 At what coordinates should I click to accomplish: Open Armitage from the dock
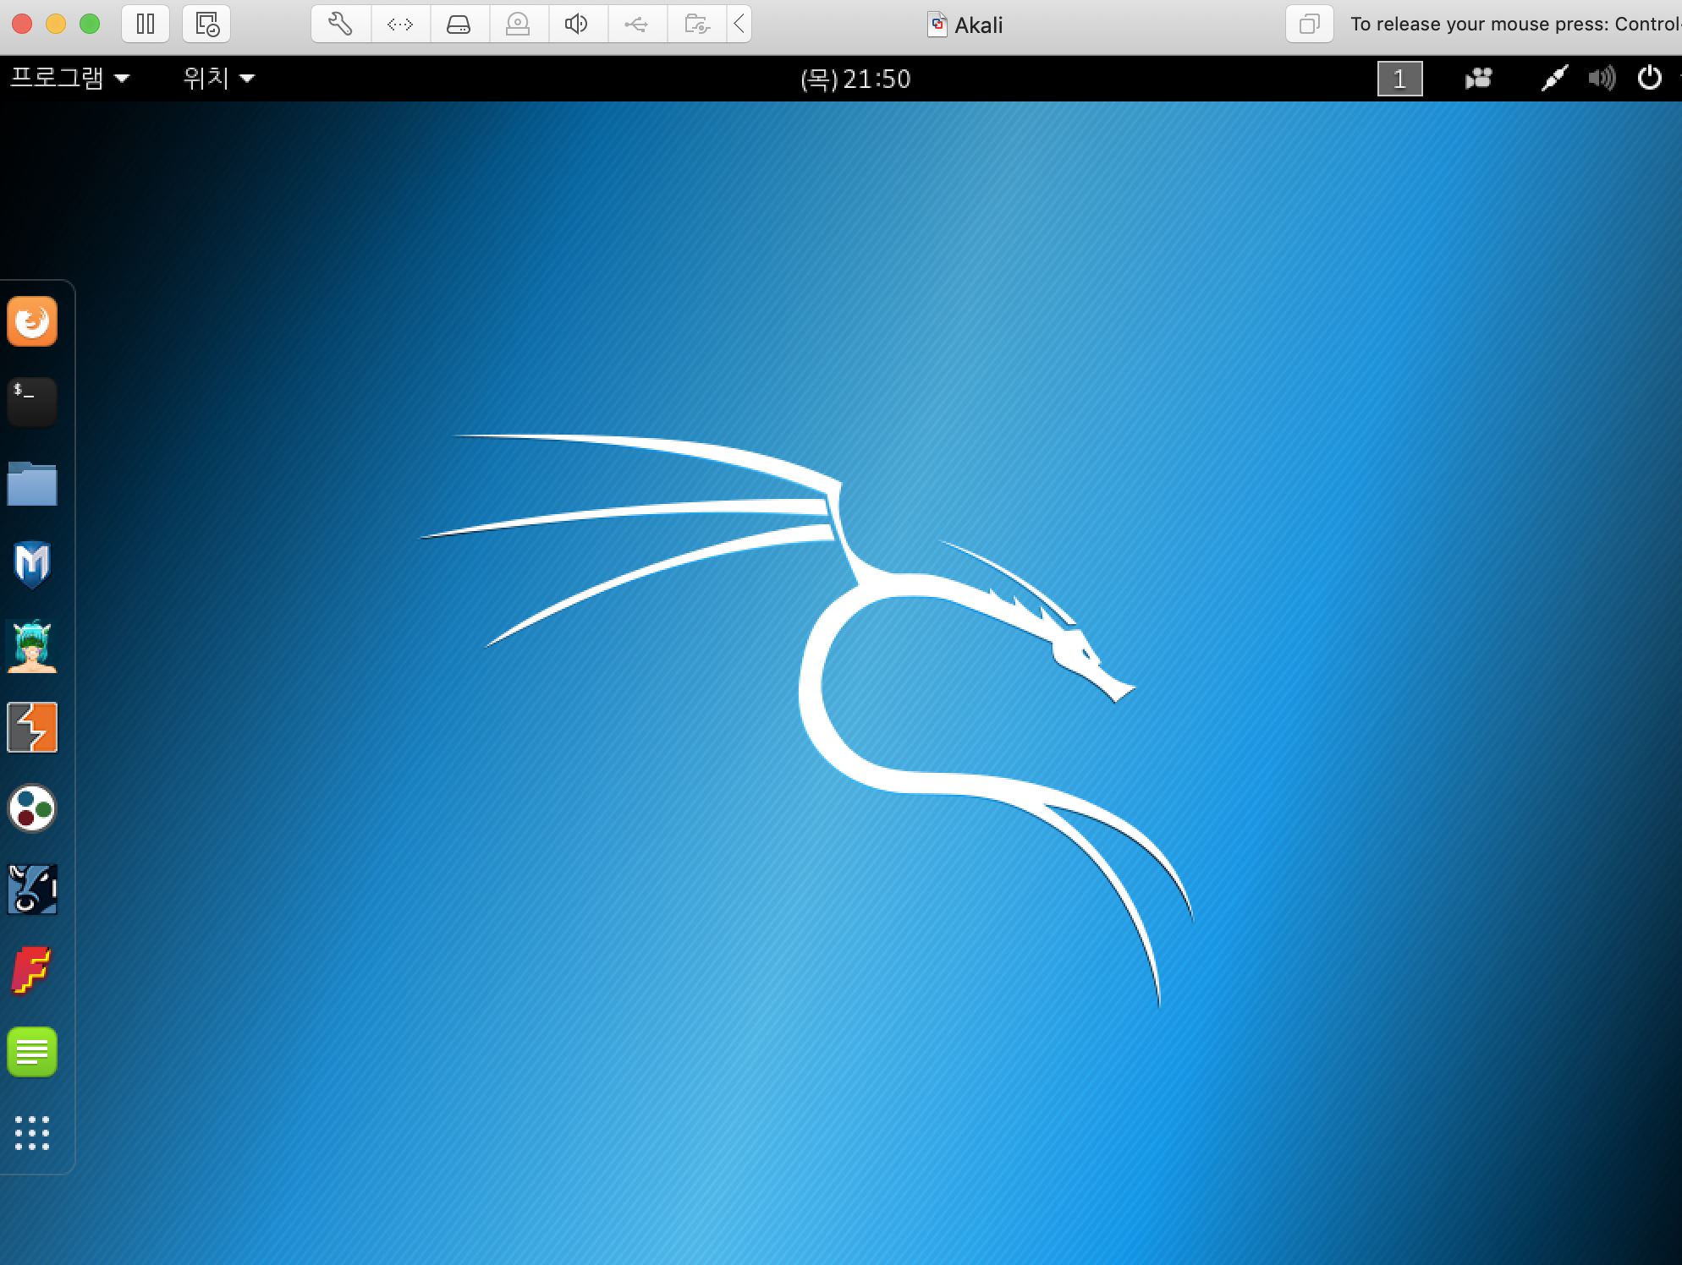click(x=32, y=646)
